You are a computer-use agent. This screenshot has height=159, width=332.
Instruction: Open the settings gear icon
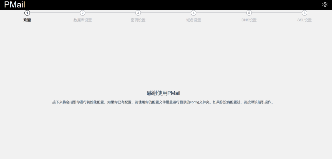pyautogui.click(x=325, y=5)
